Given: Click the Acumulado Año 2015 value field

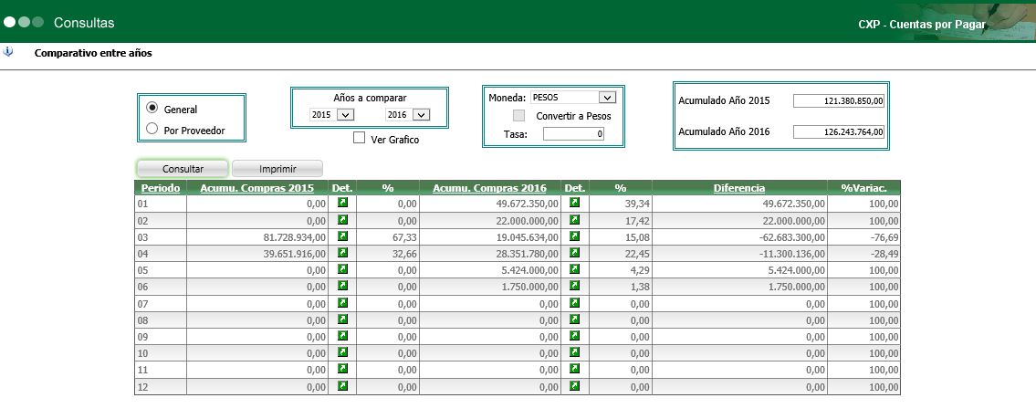Looking at the screenshot, I should click(839, 100).
